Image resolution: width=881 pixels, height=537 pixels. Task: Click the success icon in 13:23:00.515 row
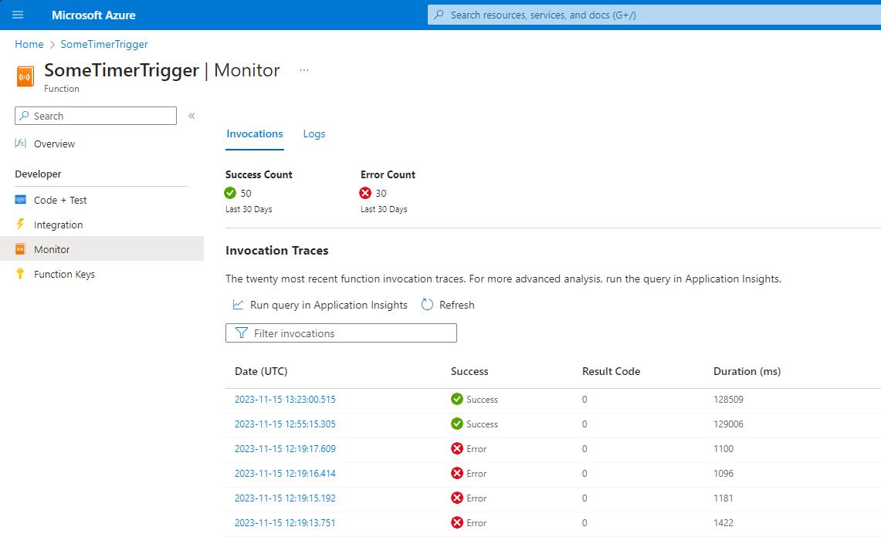pyautogui.click(x=457, y=399)
